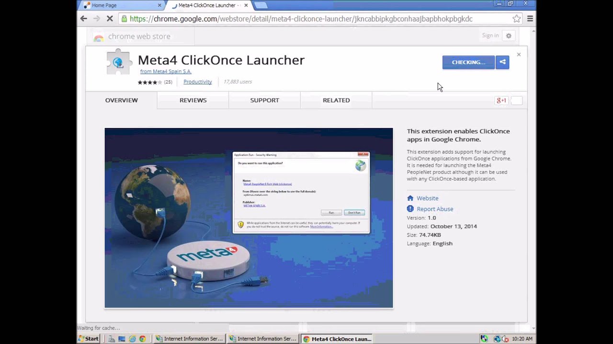Click the CHECKING... button

468,62
